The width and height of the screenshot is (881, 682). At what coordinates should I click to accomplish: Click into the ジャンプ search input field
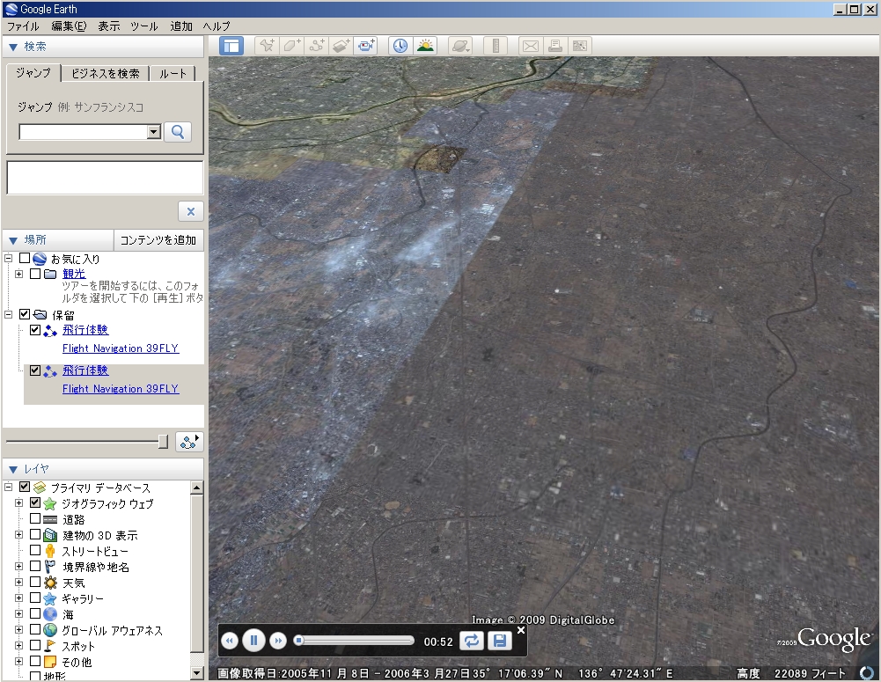click(x=83, y=132)
